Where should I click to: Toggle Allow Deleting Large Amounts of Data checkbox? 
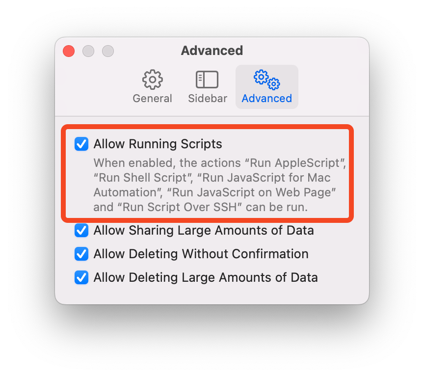click(81, 277)
